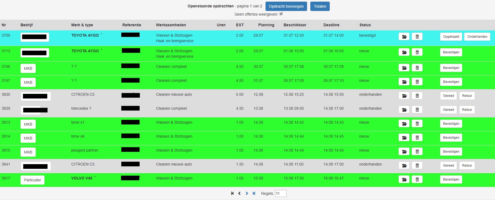Click 'Opdracht toevoegen' button
This screenshot has width=495, height=200.
pyautogui.click(x=286, y=6)
